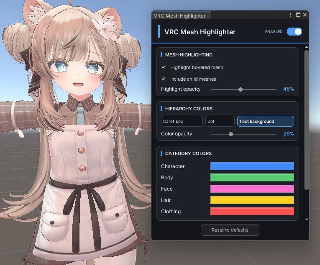The height and width of the screenshot is (265, 320).
Task: Select the Dot color mode
Action: (220, 121)
